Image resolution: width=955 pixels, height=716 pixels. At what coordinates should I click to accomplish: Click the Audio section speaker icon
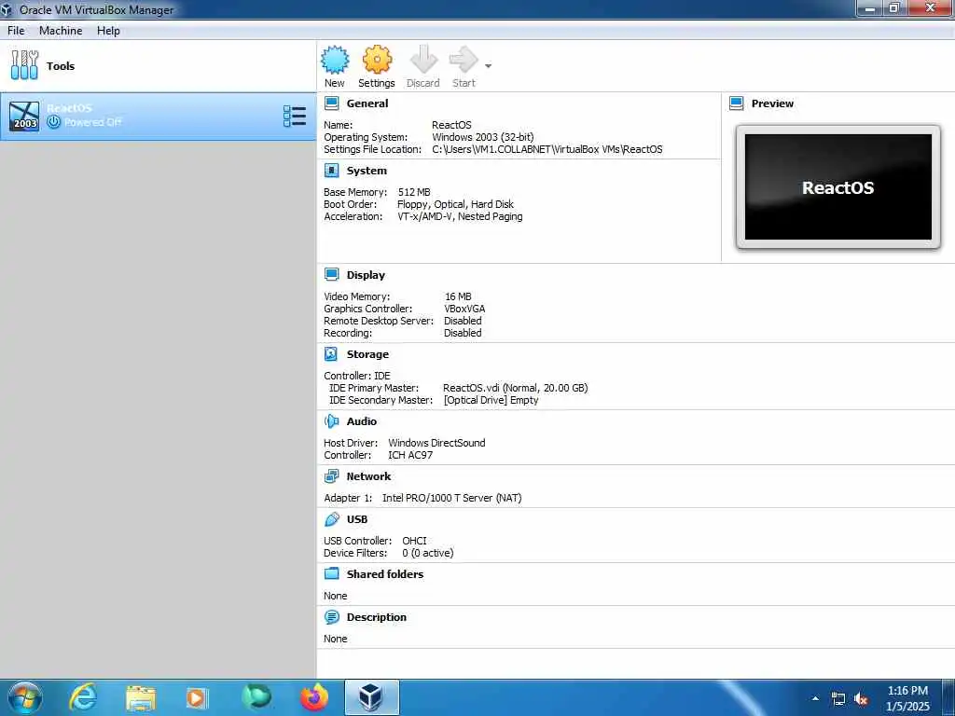coord(332,420)
